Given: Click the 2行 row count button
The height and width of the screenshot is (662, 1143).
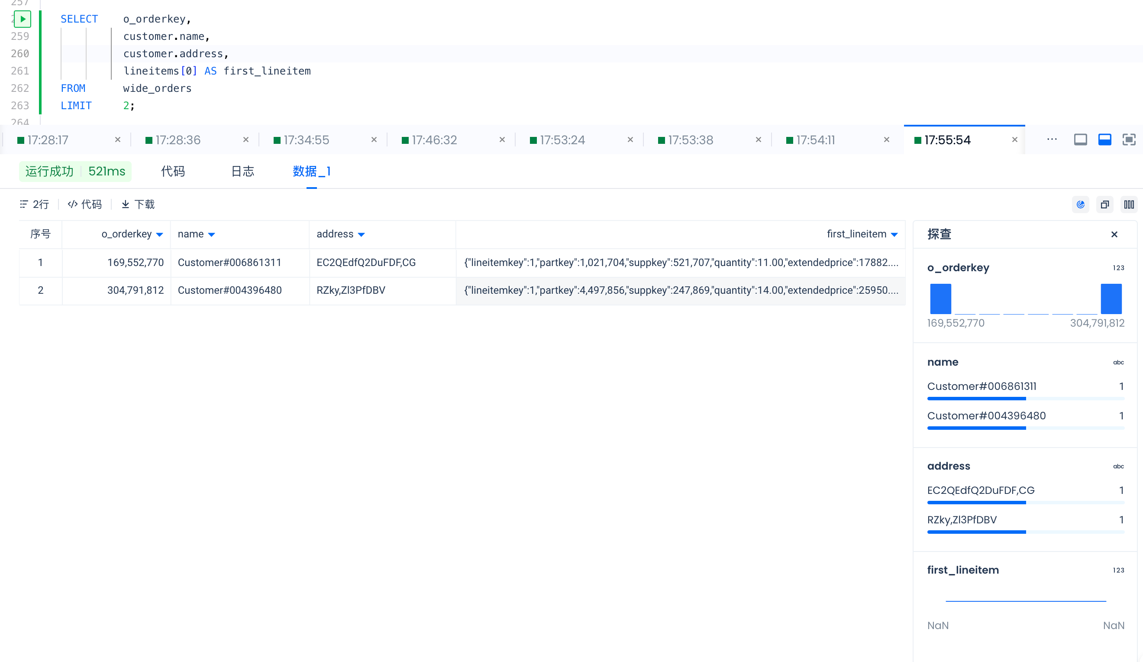Looking at the screenshot, I should [35, 204].
